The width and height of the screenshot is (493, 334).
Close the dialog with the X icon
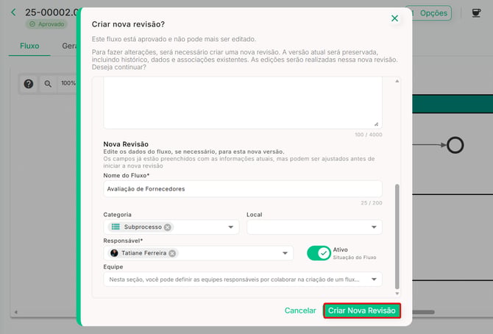click(x=394, y=18)
